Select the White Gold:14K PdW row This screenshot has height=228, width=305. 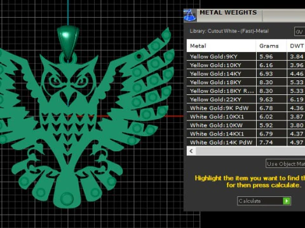(246, 142)
